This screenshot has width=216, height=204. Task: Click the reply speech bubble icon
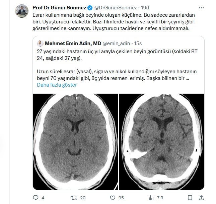click(36, 198)
